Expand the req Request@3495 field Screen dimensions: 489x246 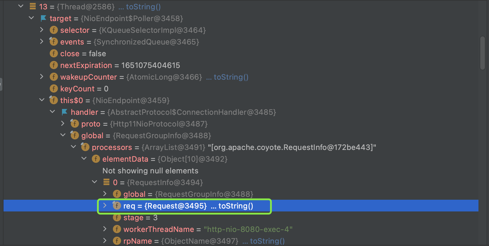tap(105, 206)
